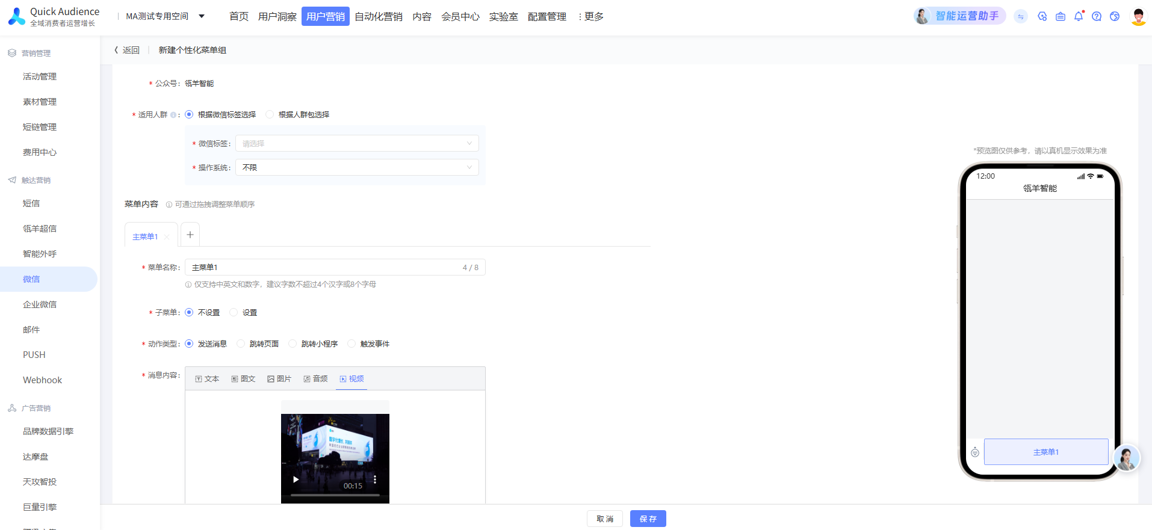This screenshot has height=530, width=1152.
Task: Choose 跳转页面 action type
Action: (x=241, y=344)
